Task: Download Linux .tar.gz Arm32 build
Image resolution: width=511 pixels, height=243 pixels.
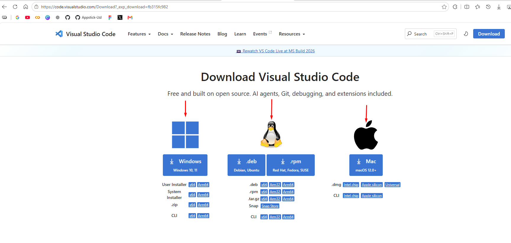Action: (x=275, y=199)
